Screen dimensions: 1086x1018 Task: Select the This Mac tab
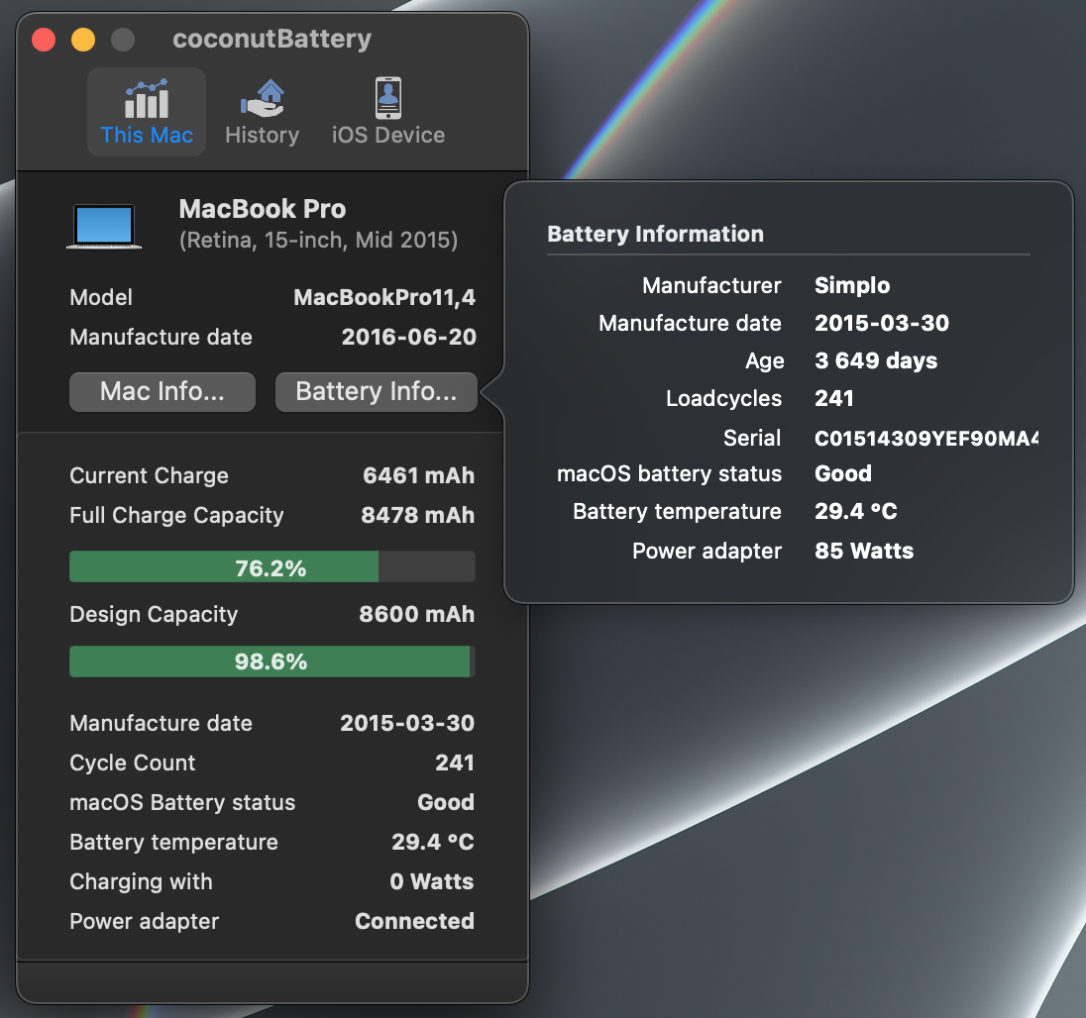click(x=146, y=112)
